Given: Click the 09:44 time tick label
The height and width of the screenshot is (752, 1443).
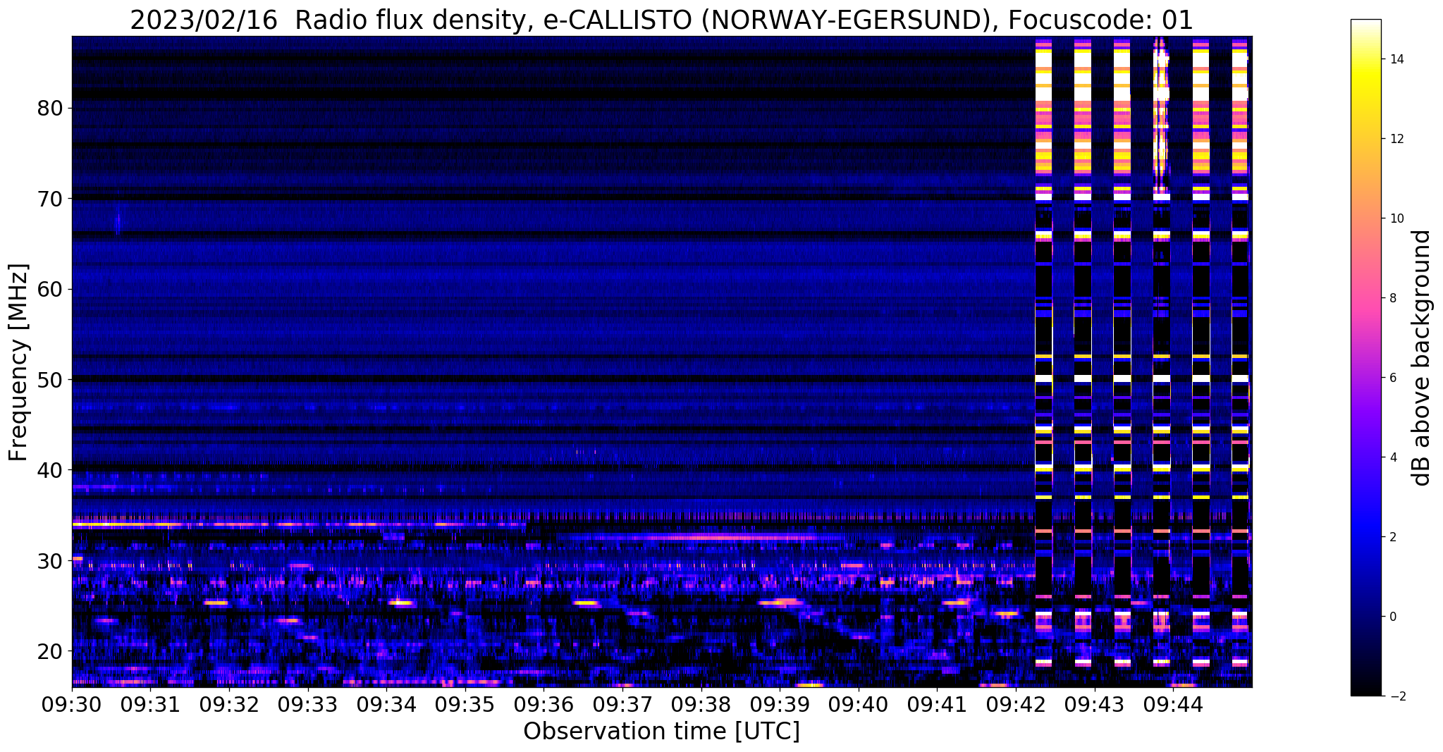Looking at the screenshot, I should point(1173,705).
